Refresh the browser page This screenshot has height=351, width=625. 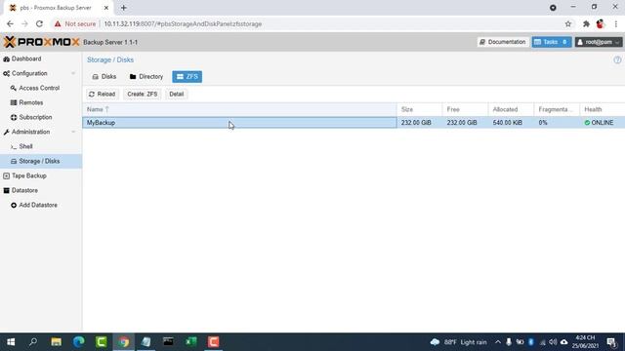(x=39, y=23)
